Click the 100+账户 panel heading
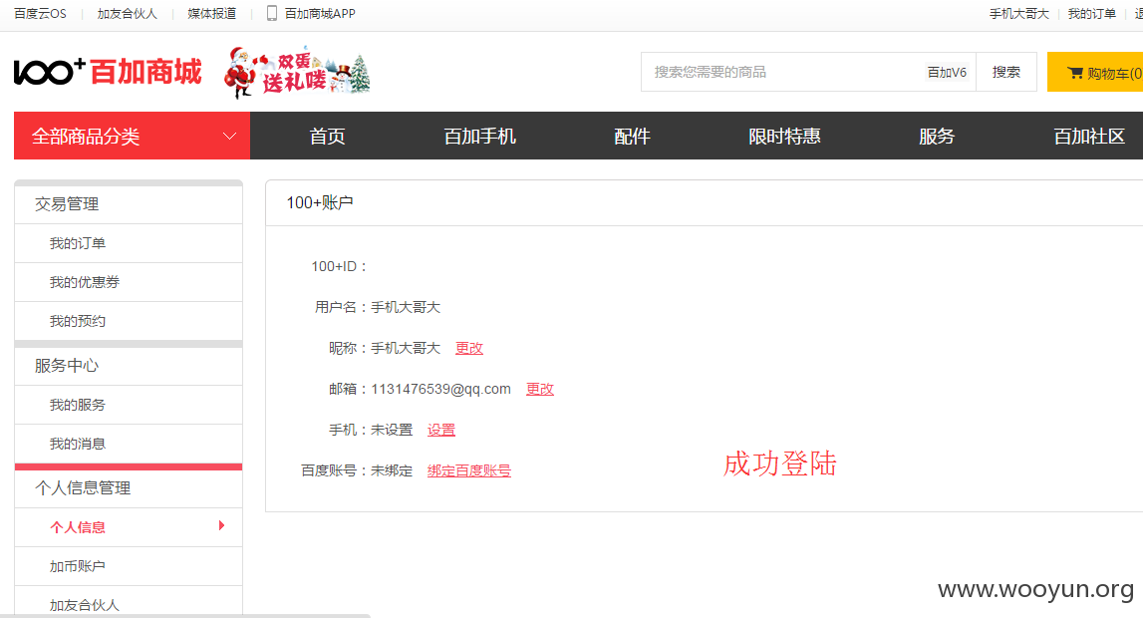This screenshot has width=1143, height=618. pyautogui.click(x=320, y=202)
